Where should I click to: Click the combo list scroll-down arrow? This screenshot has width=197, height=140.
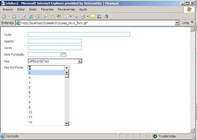(67, 123)
